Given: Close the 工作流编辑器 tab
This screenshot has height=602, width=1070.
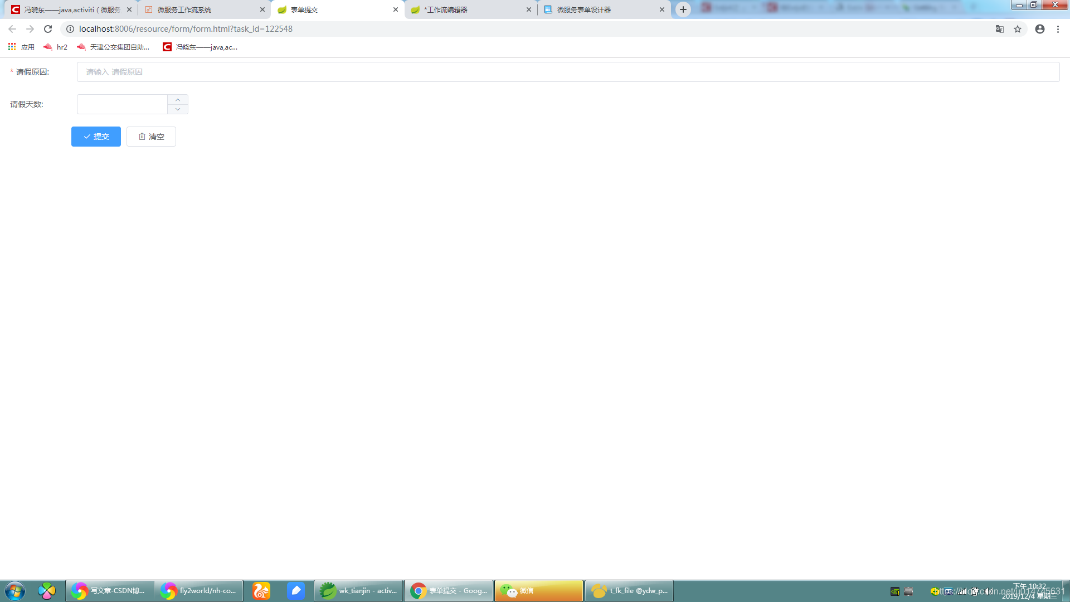Looking at the screenshot, I should tap(529, 9).
